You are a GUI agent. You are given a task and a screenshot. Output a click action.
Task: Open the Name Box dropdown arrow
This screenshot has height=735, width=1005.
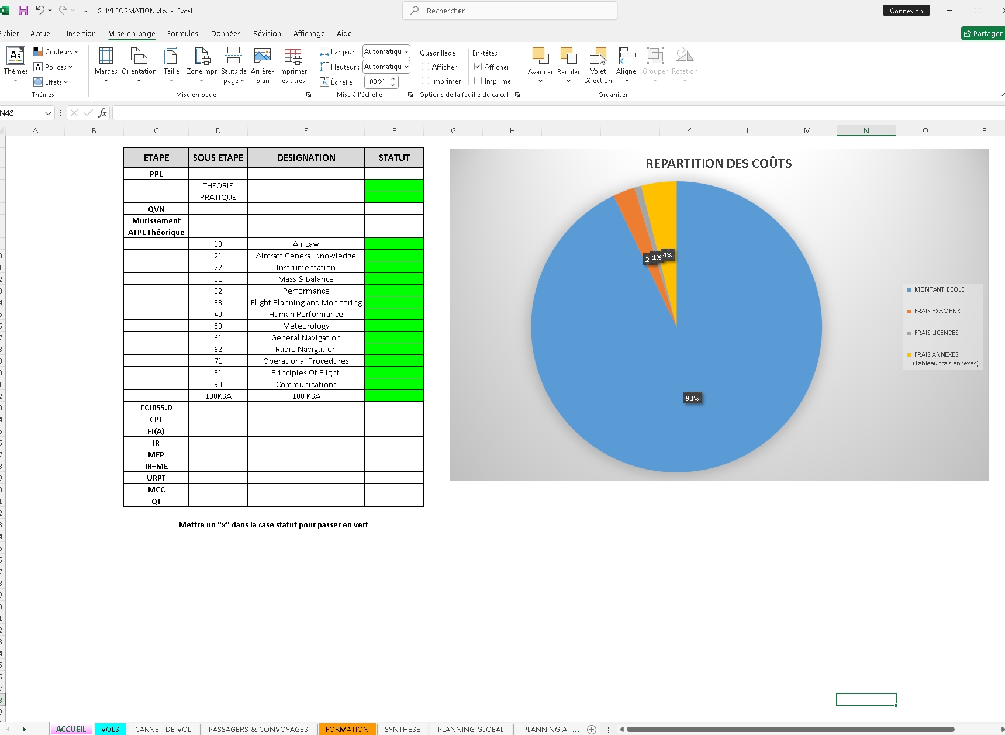[x=48, y=113]
